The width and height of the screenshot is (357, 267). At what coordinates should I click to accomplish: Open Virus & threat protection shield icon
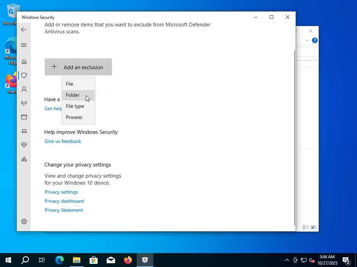(x=24, y=75)
